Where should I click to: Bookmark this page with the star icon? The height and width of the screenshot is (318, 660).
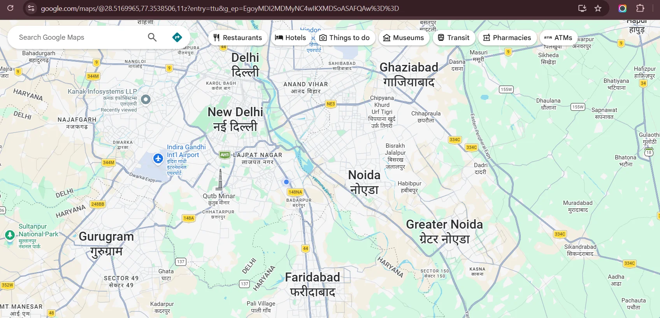click(x=598, y=8)
